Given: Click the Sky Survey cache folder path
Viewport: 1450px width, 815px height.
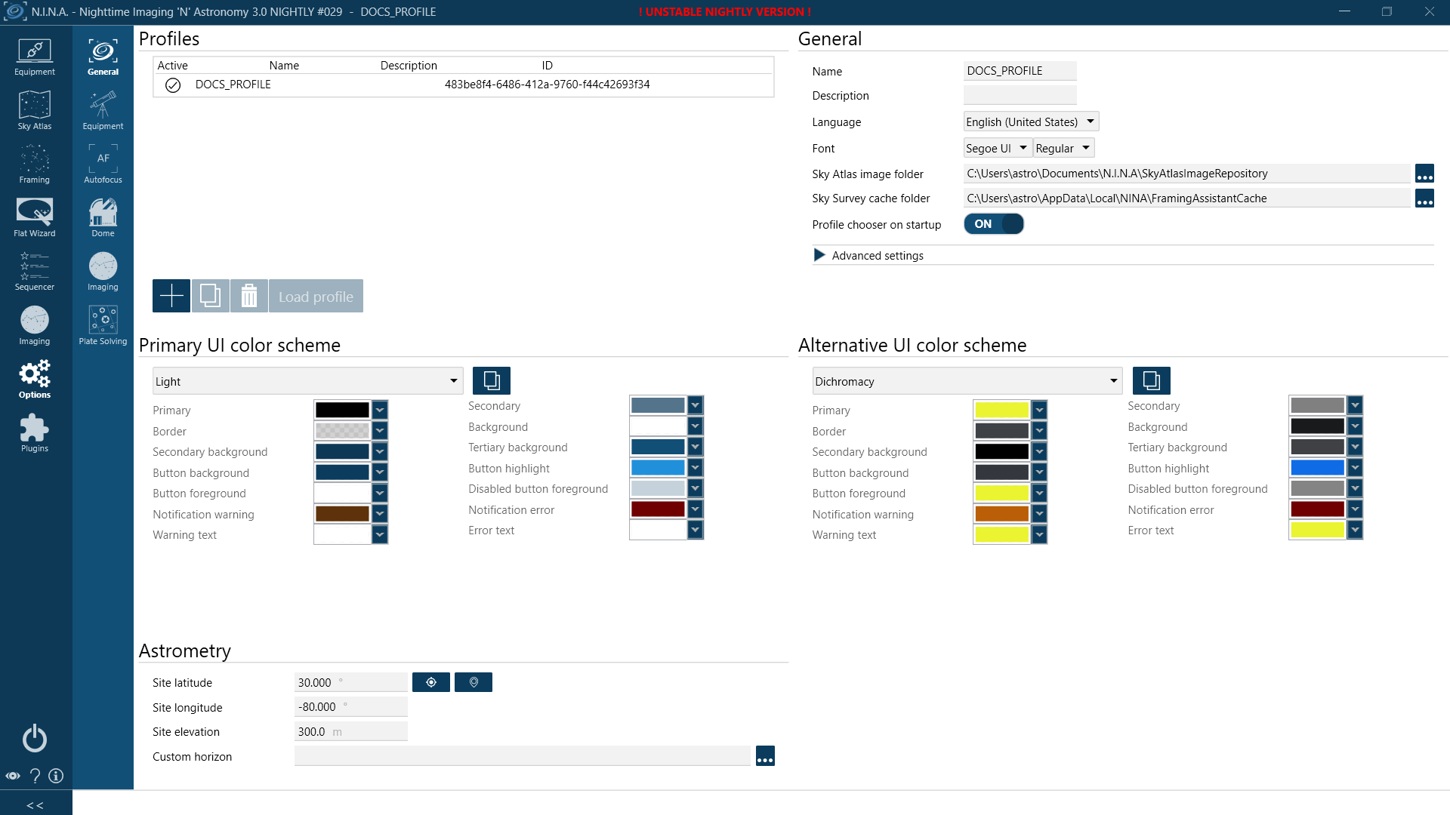Looking at the screenshot, I should 1186,198.
